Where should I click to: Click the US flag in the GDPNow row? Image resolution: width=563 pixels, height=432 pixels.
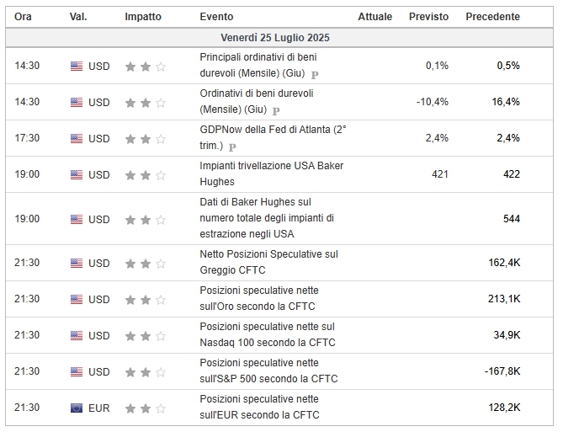point(77,138)
